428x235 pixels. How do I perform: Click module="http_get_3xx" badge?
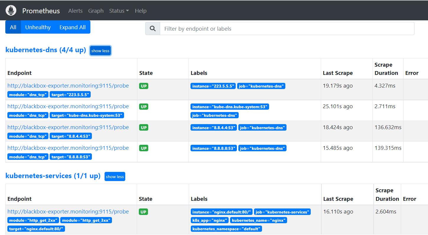pos(86,220)
